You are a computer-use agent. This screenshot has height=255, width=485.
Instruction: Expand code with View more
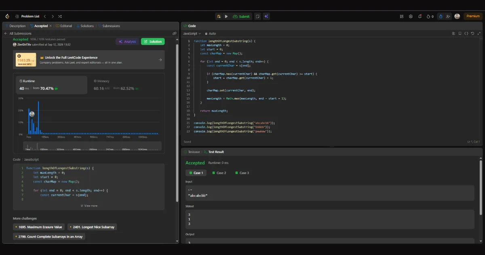(x=89, y=206)
